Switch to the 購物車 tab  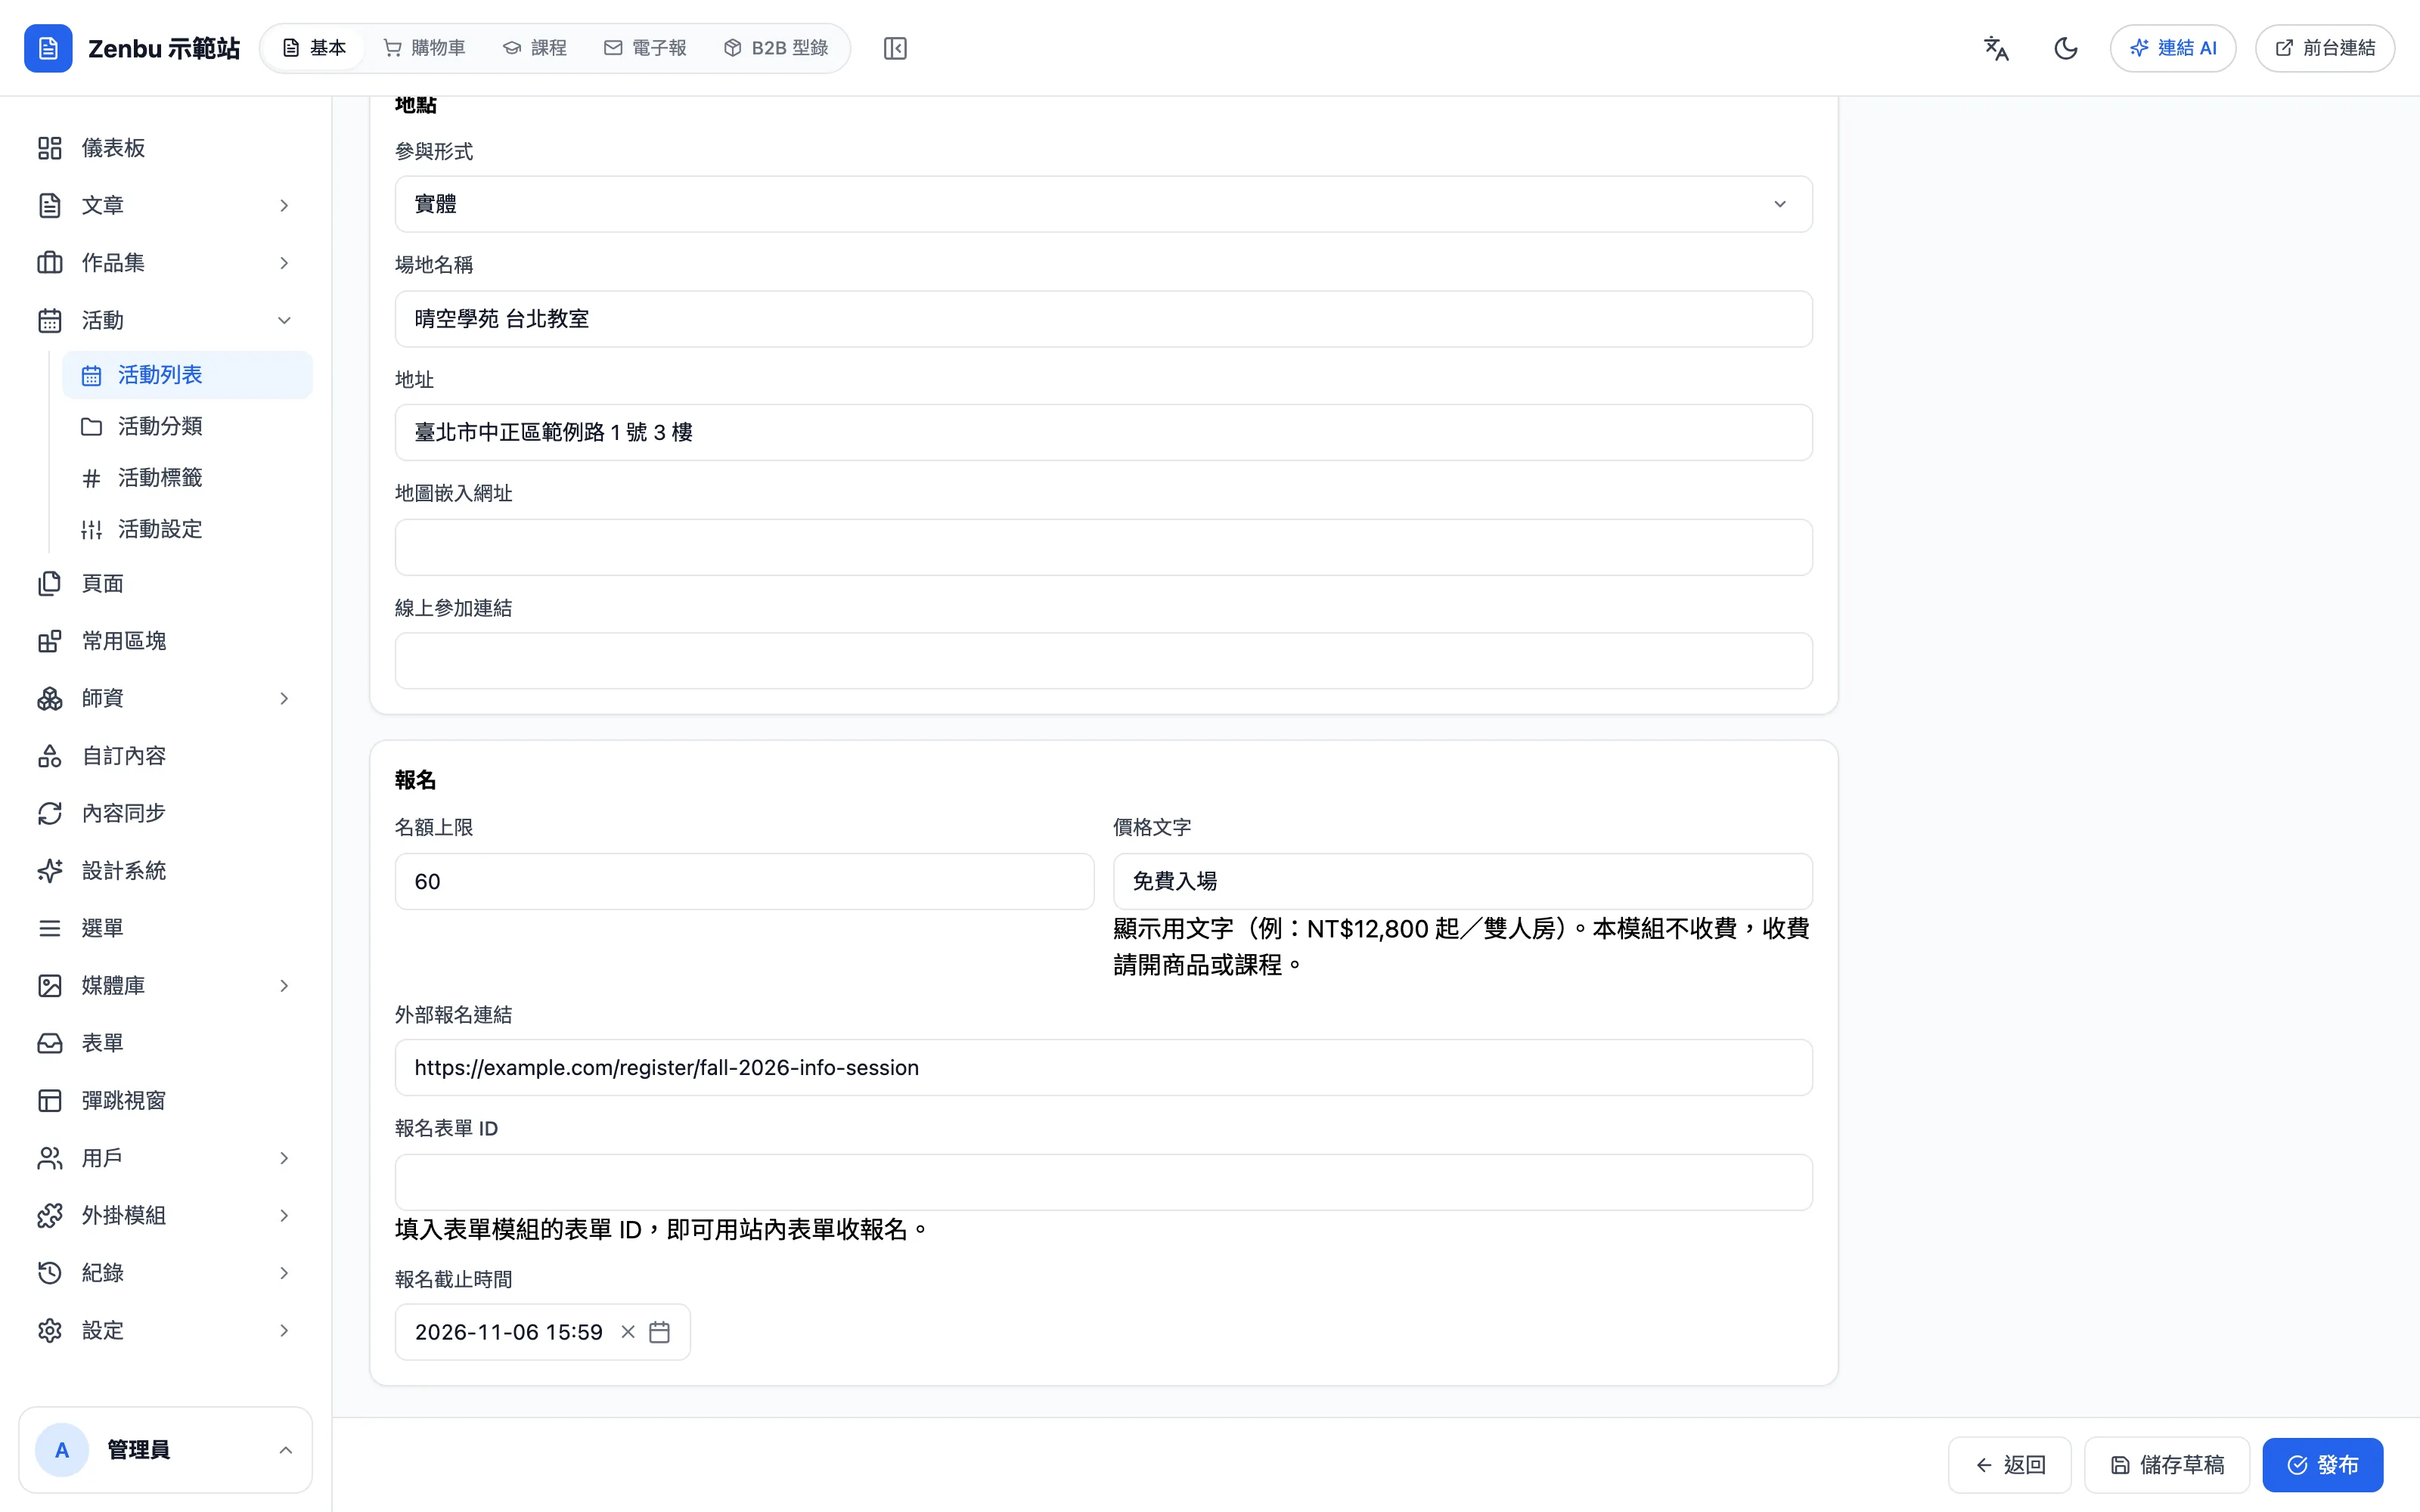425,48
